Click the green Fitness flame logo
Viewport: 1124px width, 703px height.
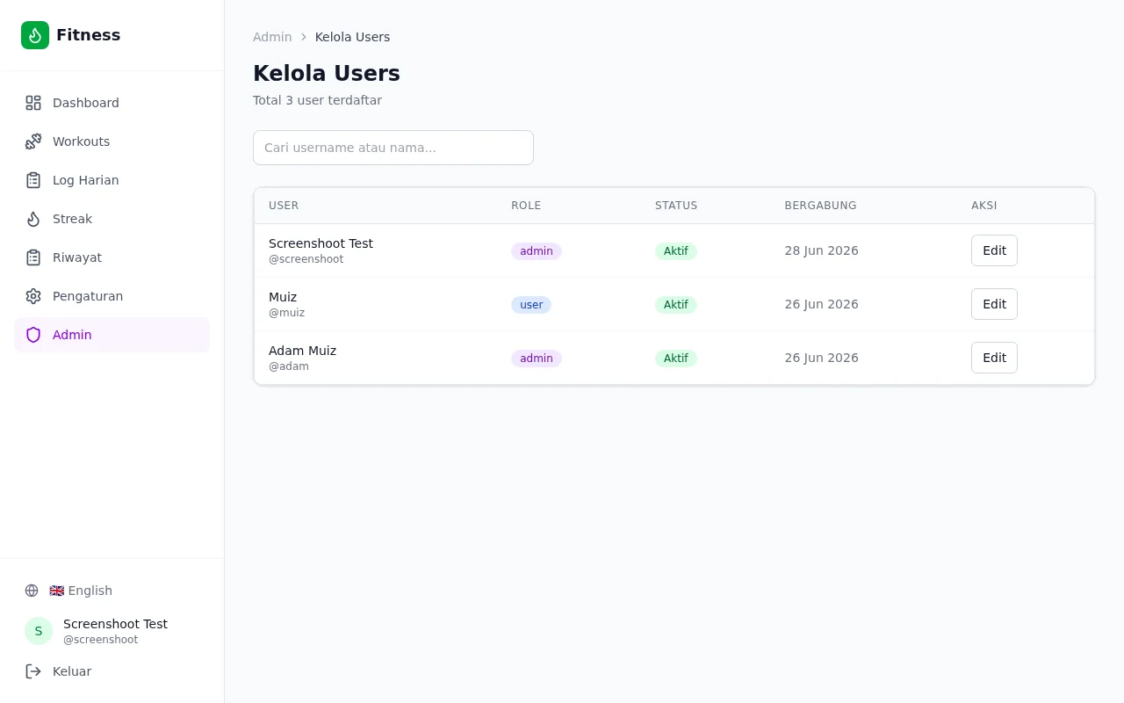(35, 35)
